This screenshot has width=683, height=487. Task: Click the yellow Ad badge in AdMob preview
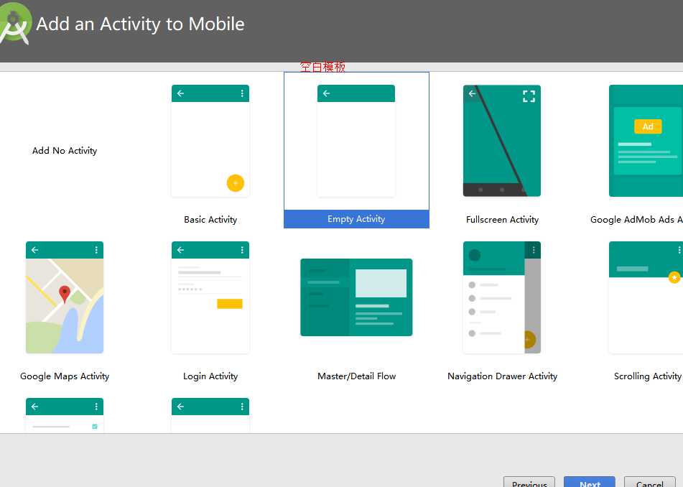tap(648, 126)
